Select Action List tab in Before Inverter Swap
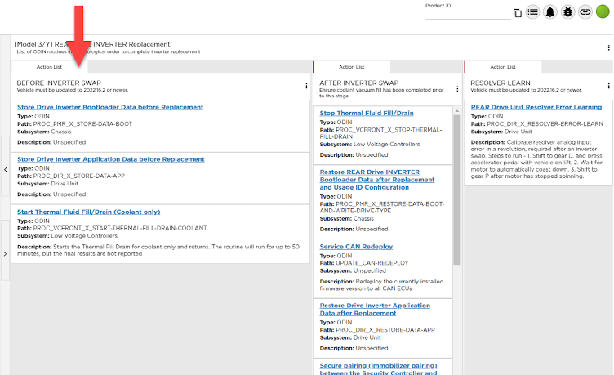The image size is (614, 375). [49, 67]
